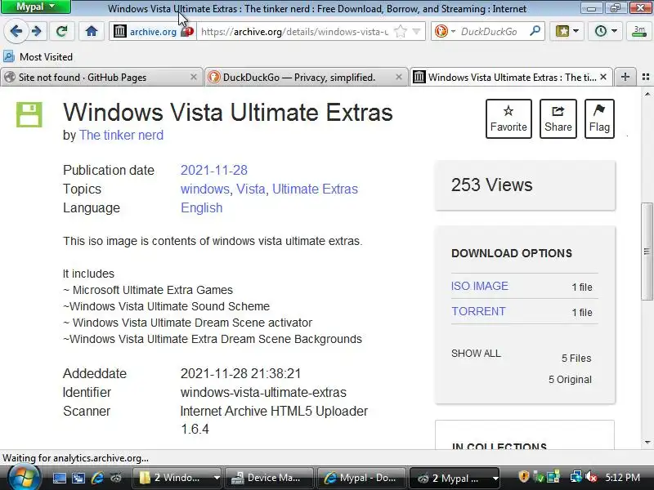Bookmark this page with the star icon

400,31
